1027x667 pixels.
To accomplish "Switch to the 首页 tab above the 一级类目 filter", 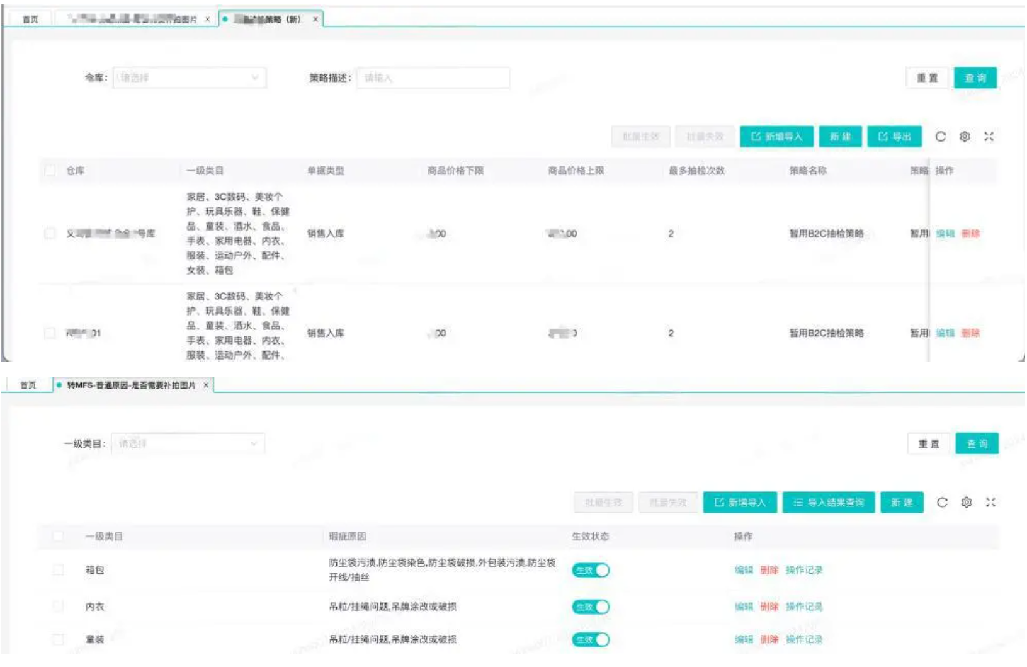I will pyautogui.click(x=28, y=385).
